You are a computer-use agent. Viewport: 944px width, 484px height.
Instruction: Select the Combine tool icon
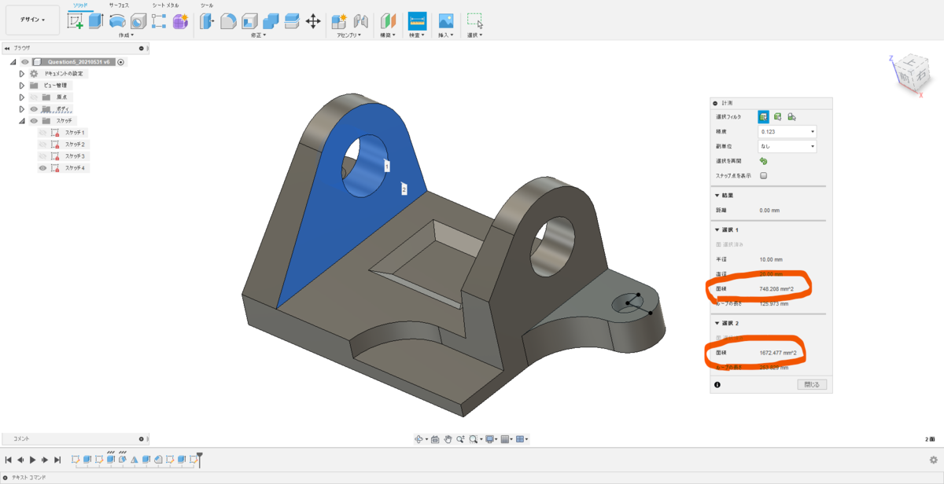point(271,21)
